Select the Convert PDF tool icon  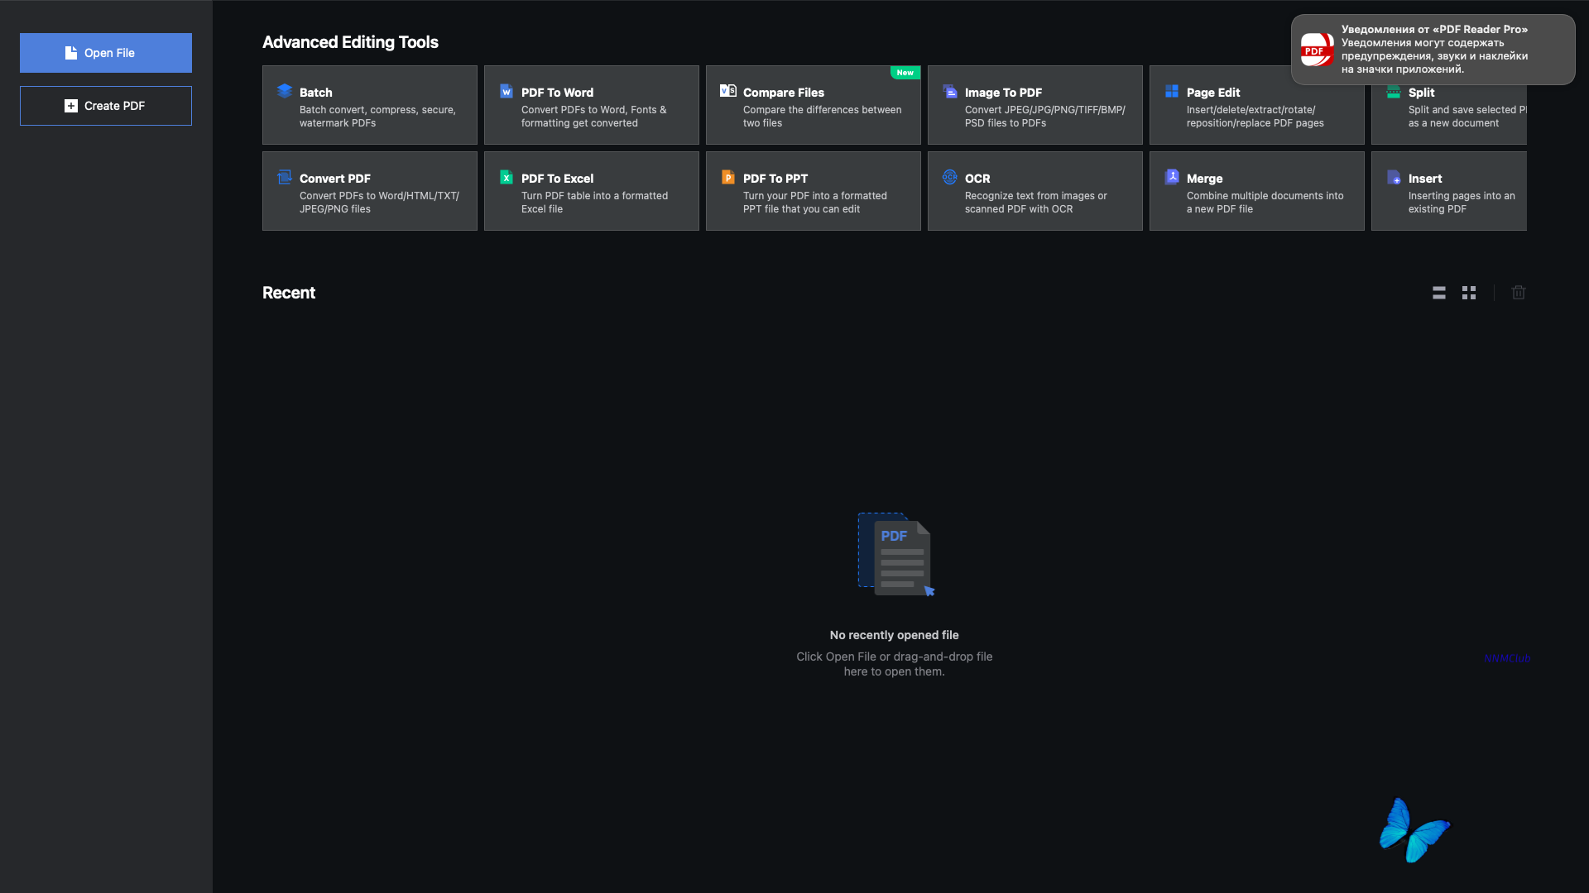coord(285,177)
